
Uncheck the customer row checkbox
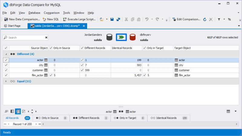[6, 70]
